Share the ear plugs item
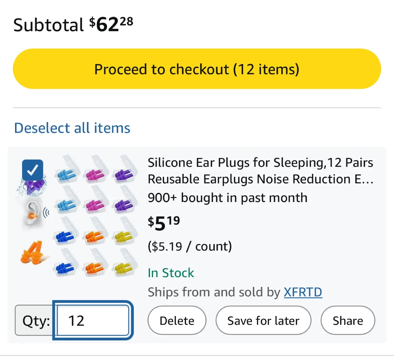This screenshot has height=356, width=394. 347,320
